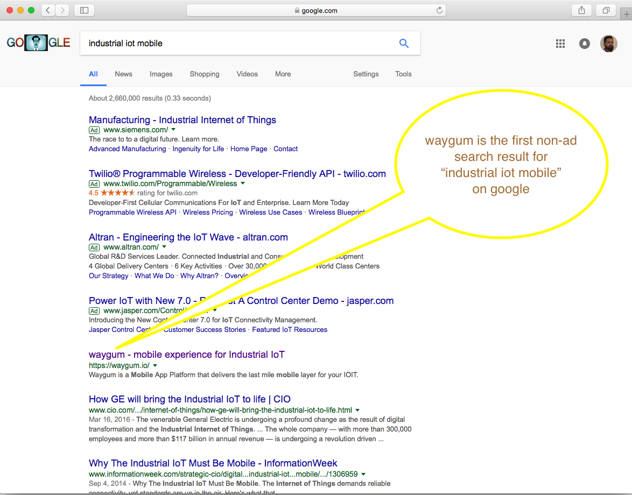Click the About 2,660,000 results text
The image size is (632, 495).
coord(150,98)
